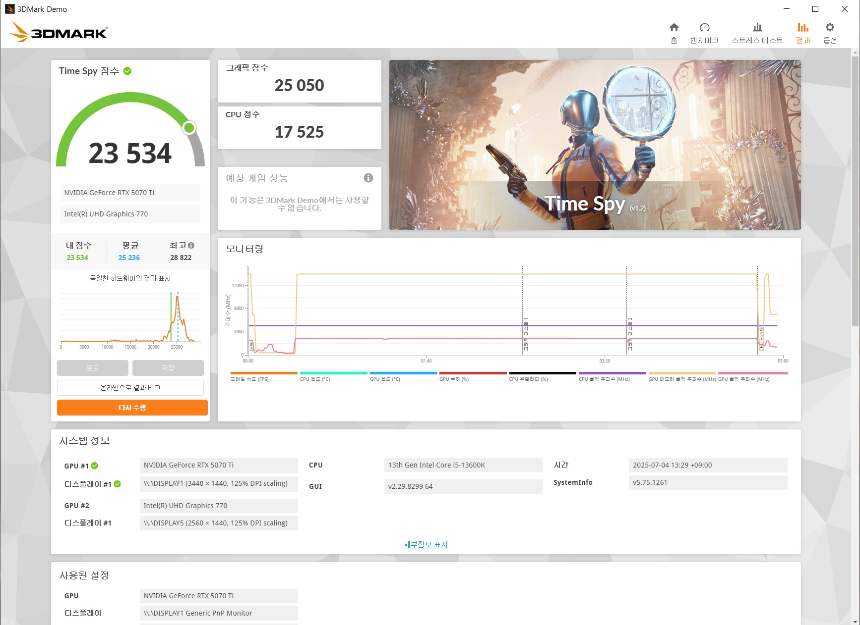Click info icon beside best score label
This screenshot has width=860, height=625.
tap(191, 246)
